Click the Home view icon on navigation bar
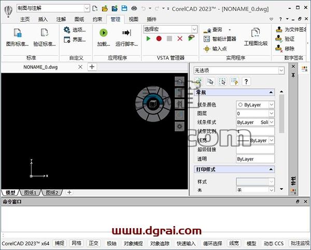 click(179, 82)
